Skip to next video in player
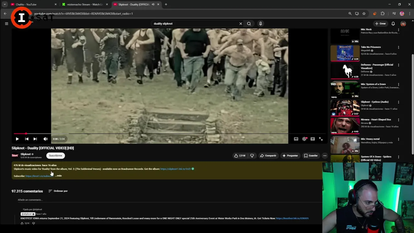The width and height of the screenshot is (414, 233). point(35,139)
